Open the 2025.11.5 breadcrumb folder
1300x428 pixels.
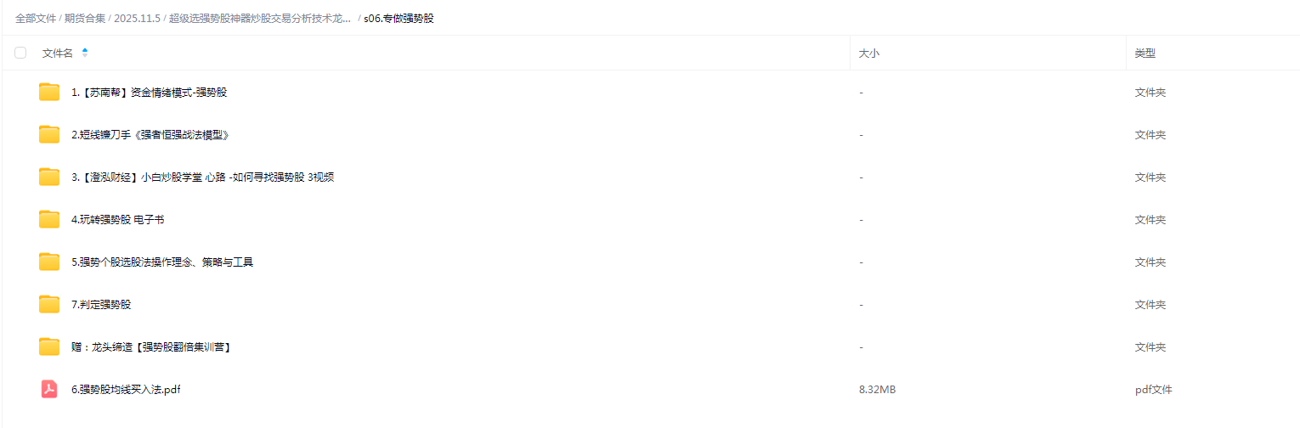click(x=137, y=18)
